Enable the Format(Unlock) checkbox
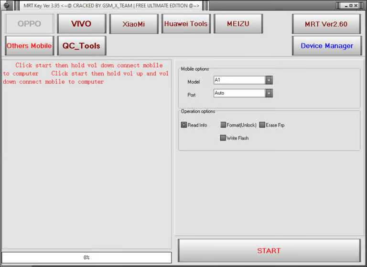This screenshot has width=367, height=267. click(223, 125)
